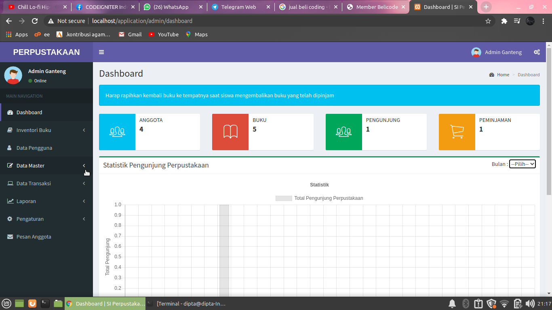The image size is (552, 310).
Task: Open Pesan Anggota in the sidebar
Action: click(34, 237)
